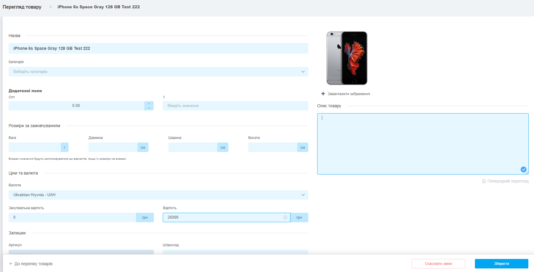Click the Розміри за замовчуванням section heading

(34, 126)
